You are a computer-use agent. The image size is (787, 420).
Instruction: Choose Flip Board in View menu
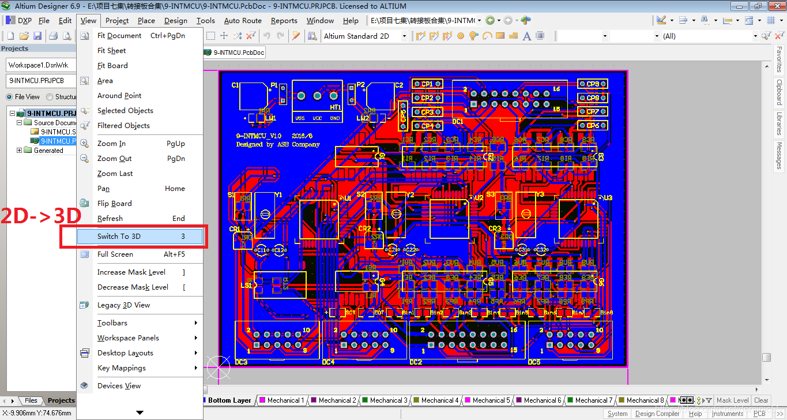tap(140, 204)
